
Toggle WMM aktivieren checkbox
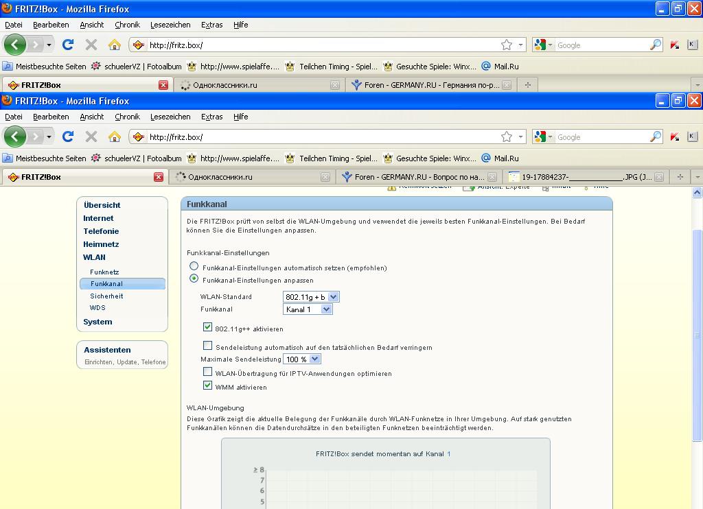[207, 385]
